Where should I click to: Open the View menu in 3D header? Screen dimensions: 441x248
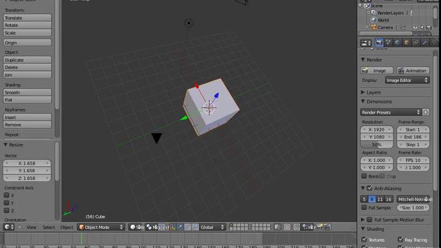tap(32, 227)
